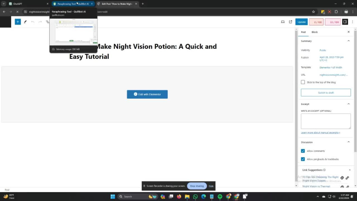Open the Document Overview list icon
Screen dimensions: 357x201
click(47, 22)
